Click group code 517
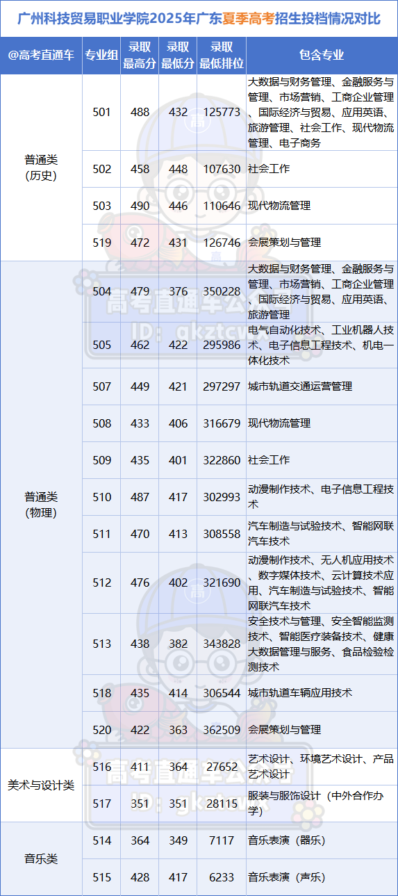 101,804
